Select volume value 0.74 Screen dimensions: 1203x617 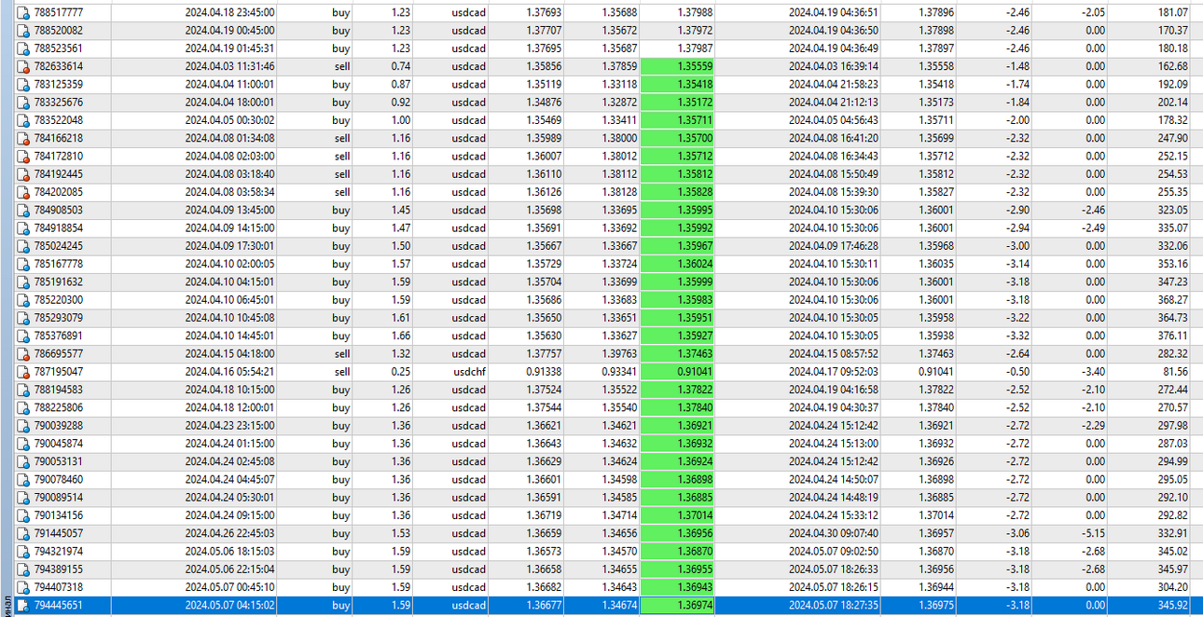[399, 66]
